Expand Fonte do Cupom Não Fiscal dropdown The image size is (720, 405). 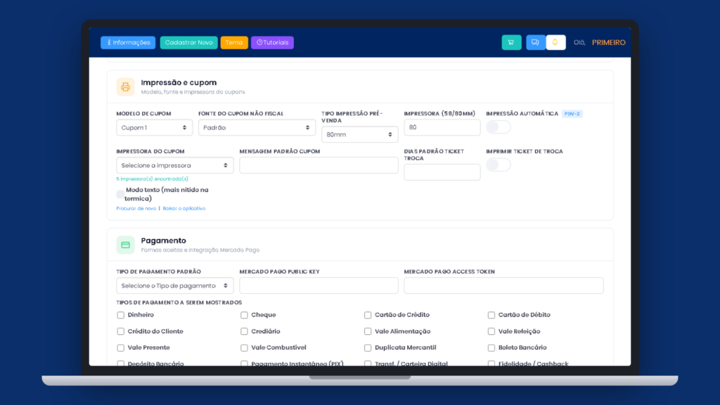tap(257, 128)
